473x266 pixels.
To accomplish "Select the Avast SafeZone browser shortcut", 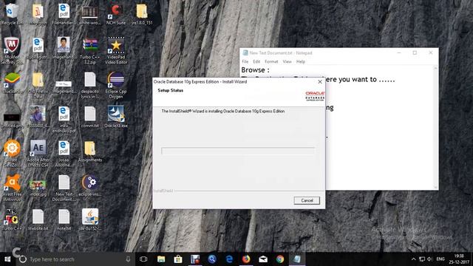I will (12, 154).
